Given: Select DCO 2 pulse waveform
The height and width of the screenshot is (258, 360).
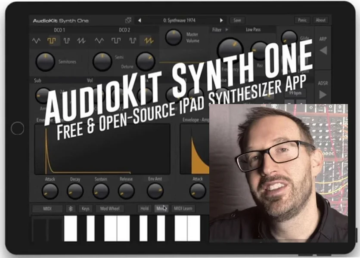Looking at the screenshot, I should coord(133,41).
